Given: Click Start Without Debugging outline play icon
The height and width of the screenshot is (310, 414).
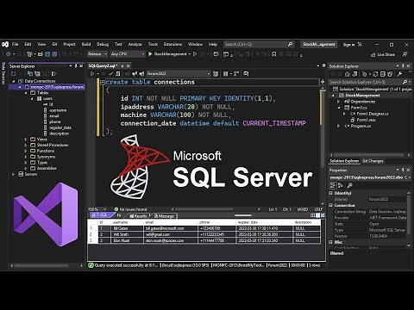Looking at the screenshot, I should coord(195,54).
